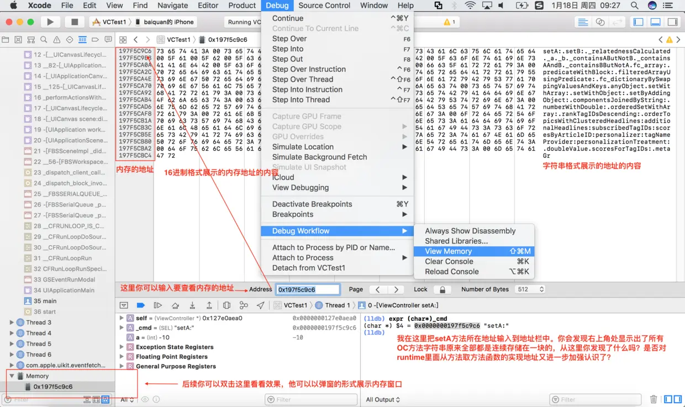685x407 pixels.
Task: Open the All Output console dropdown
Action: point(383,399)
